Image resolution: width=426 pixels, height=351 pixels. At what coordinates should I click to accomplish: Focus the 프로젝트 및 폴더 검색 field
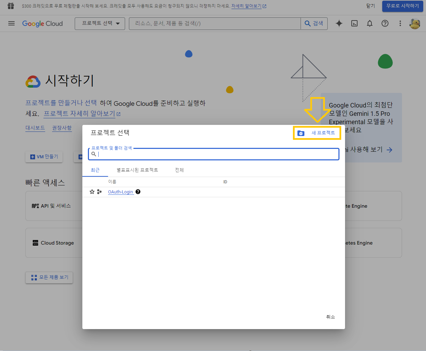click(x=214, y=154)
